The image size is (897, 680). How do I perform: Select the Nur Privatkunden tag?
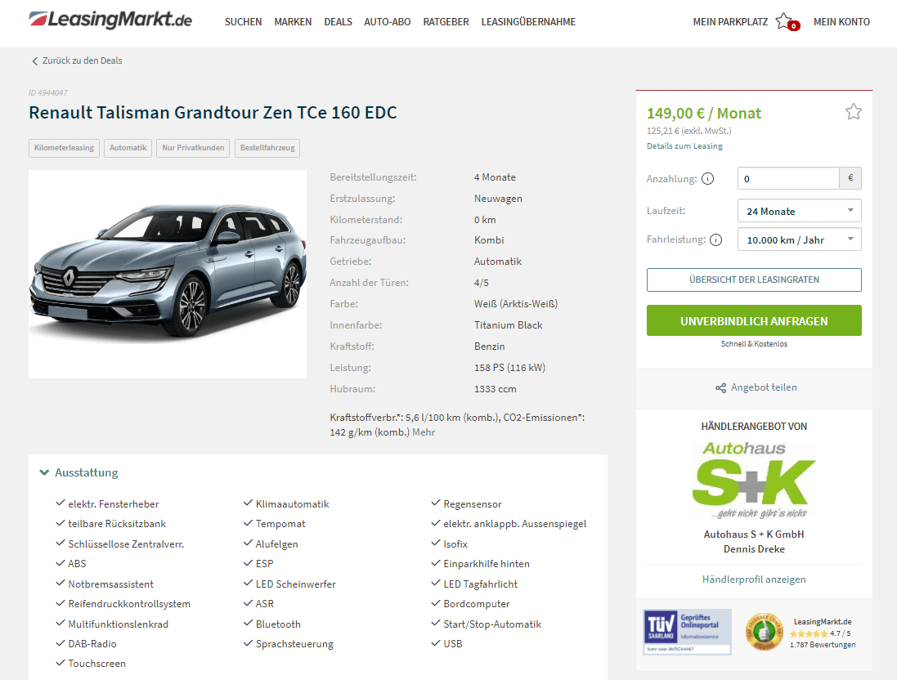coord(193,148)
